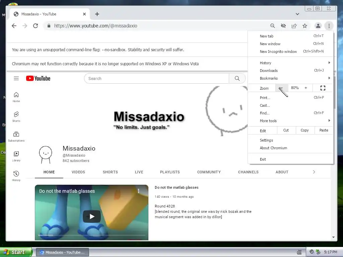The image size is (343, 257).
Task: Show more channel tabs with right chevron
Action: [x=314, y=172]
